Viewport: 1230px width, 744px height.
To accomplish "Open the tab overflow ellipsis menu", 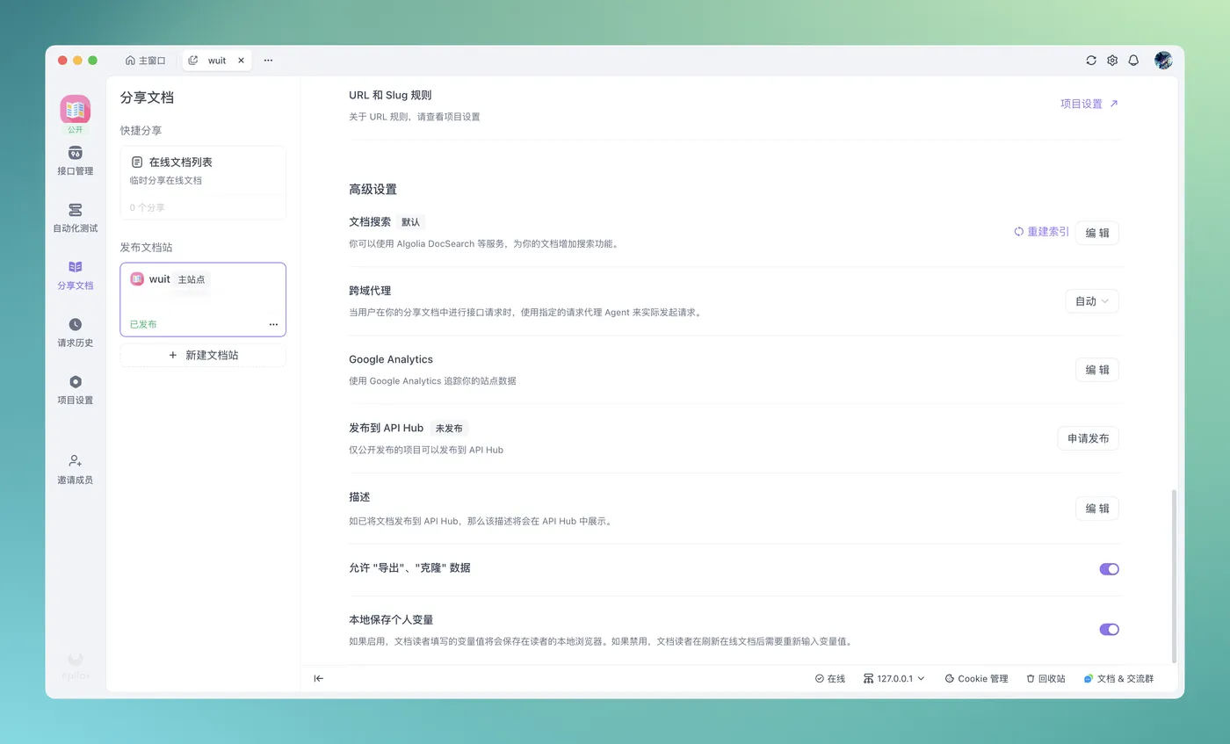I will pyautogui.click(x=268, y=61).
